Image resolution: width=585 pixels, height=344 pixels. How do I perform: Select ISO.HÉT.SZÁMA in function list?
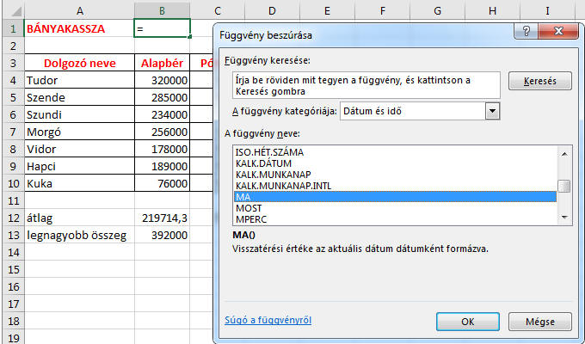point(269,152)
